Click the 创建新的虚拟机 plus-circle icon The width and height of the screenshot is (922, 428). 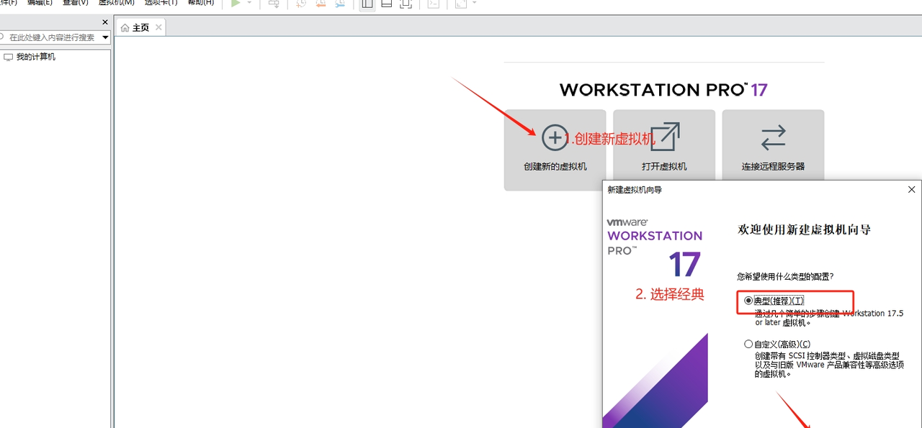[x=555, y=137]
